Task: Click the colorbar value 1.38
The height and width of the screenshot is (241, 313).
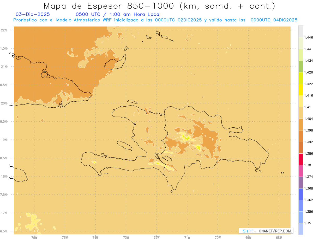Action: (308, 165)
